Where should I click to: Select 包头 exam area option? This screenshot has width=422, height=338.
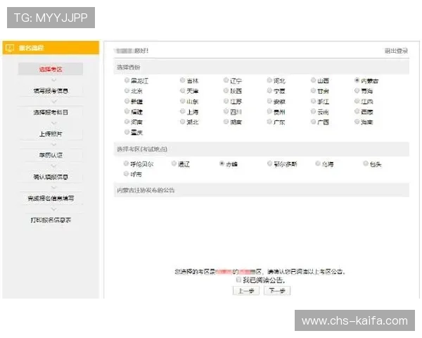point(366,163)
